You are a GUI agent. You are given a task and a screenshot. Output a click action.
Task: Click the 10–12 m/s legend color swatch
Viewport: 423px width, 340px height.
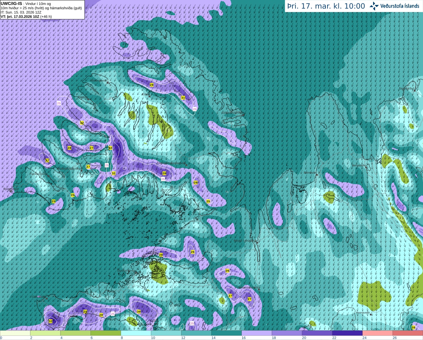tap(166, 333)
